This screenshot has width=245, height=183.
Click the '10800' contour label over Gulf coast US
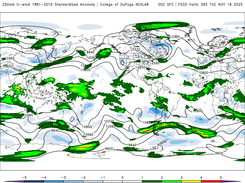(x=140, y=67)
